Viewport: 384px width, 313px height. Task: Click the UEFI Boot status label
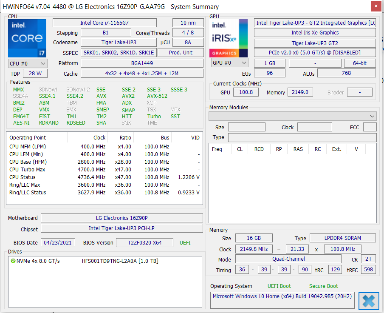pos(279,286)
